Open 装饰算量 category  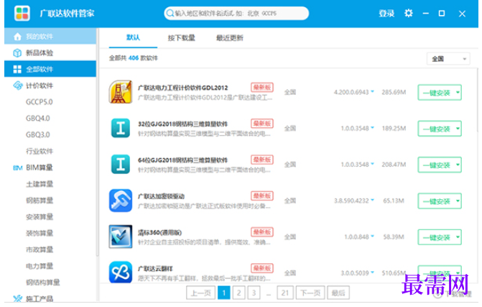[40, 233]
